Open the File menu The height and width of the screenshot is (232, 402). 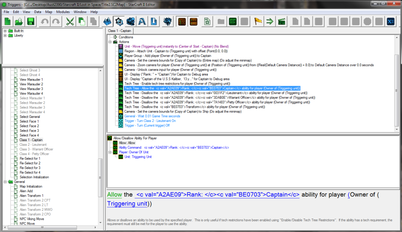tap(6, 12)
